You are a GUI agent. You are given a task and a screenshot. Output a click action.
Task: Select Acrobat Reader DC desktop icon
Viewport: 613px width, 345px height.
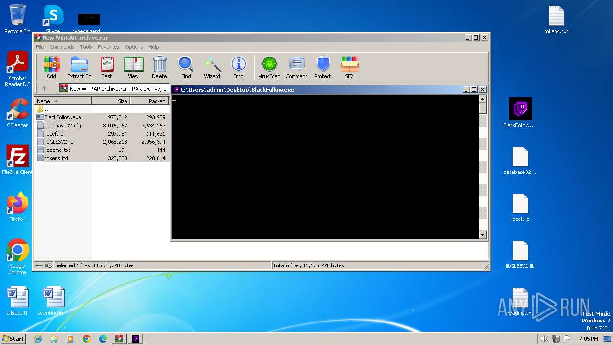tap(17, 69)
